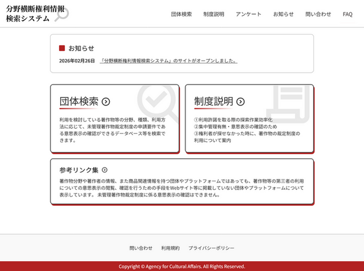Go to お知らせ in the top navigation
The image size is (364, 271).
pos(283,14)
